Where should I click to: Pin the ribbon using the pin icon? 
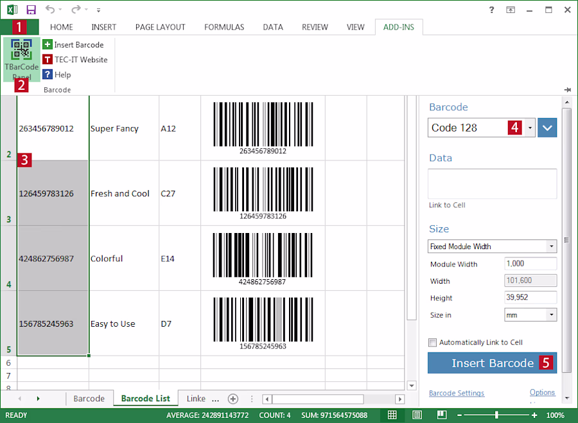click(567, 89)
